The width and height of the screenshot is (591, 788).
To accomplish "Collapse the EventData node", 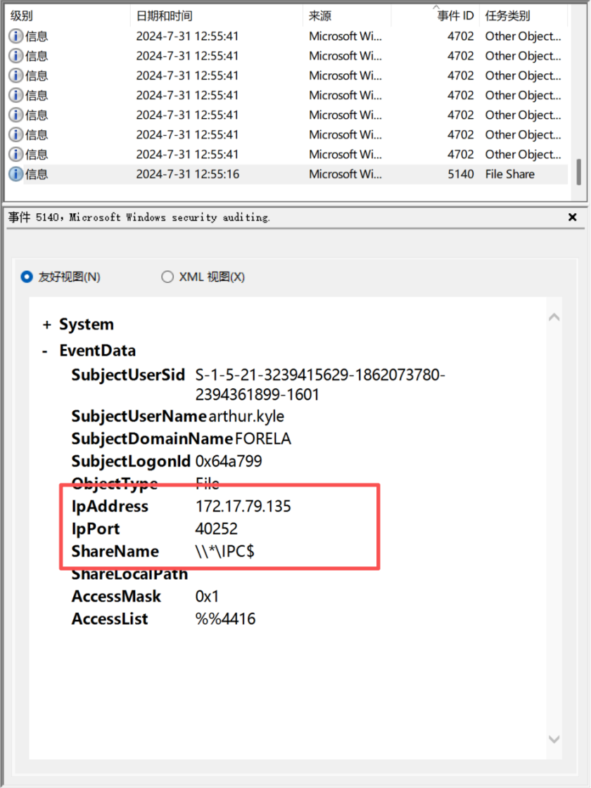I will pyautogui.click(x=46, y=350).
